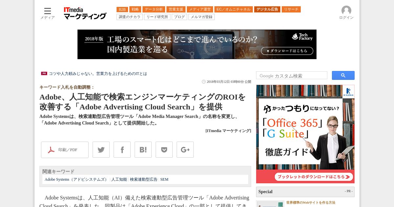Click the [ITmedia マーケティング] byline
Viewport: 394px width, 207px height.
[228, 131]
